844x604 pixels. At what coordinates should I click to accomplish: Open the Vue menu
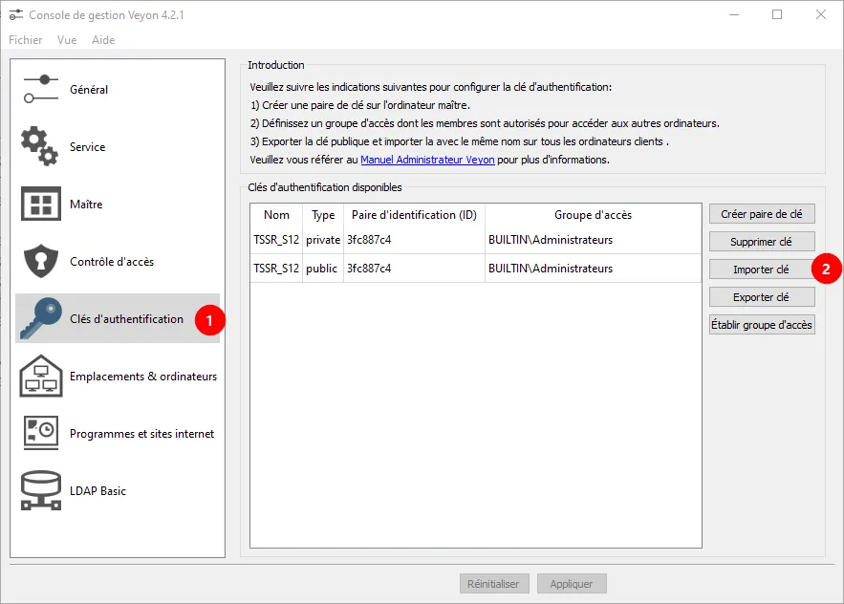coord(67,40)
